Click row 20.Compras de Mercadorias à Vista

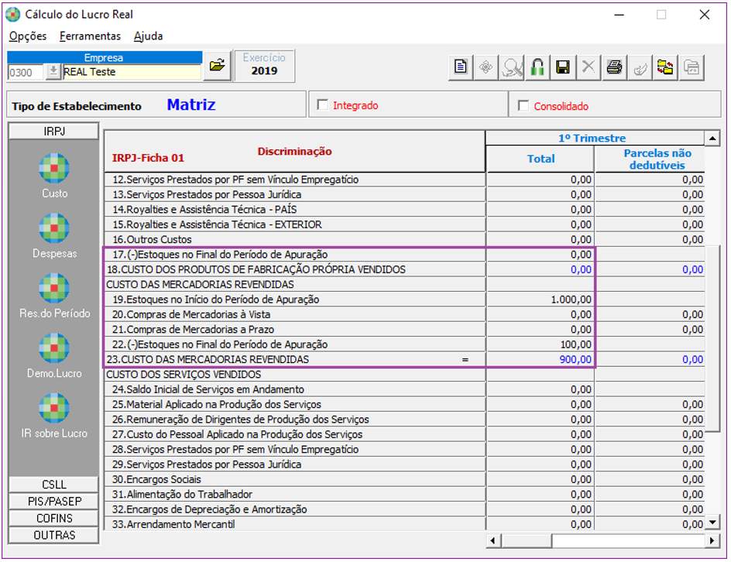(294, 314)
